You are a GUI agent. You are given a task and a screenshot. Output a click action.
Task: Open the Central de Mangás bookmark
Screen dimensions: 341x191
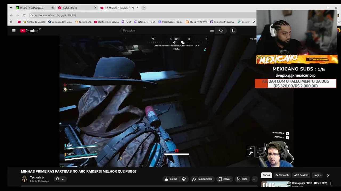(34, 22)
